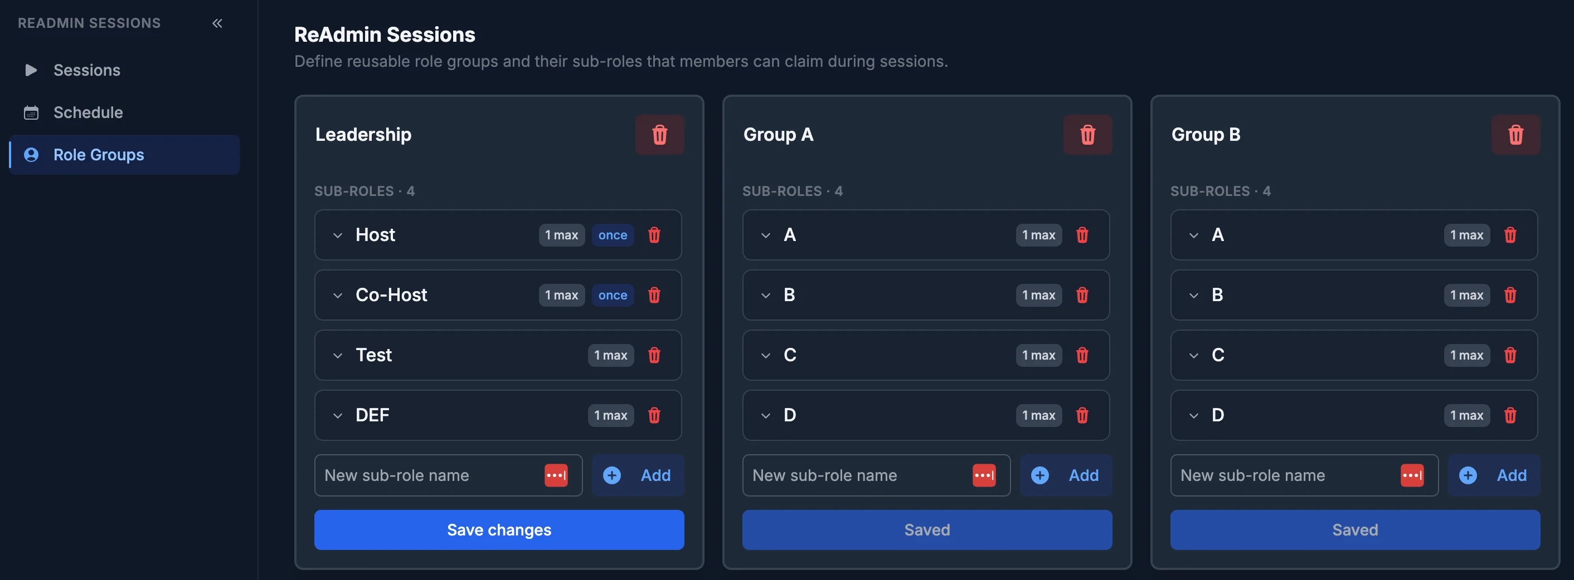
Task: Expand sub-role C in Group A
Action: pyautogui.click(x=766, y=355)
